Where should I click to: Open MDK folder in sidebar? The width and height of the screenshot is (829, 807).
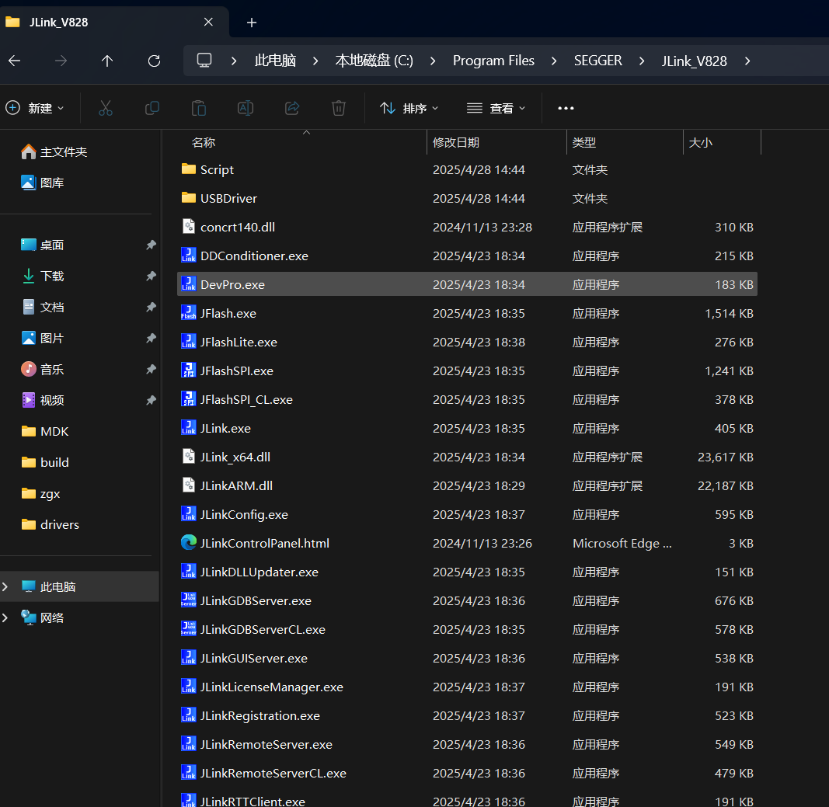[45, 431]
